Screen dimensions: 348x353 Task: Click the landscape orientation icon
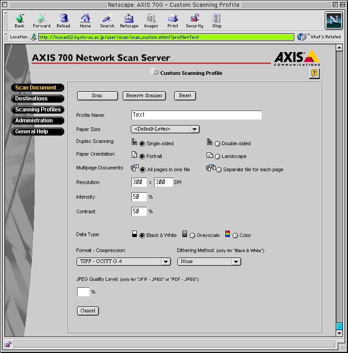point(209,155)
